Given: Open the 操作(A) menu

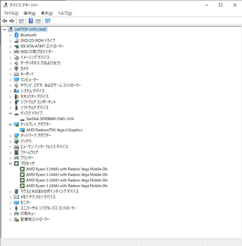Looking at the screenshot, I should [x=30, y=13].
